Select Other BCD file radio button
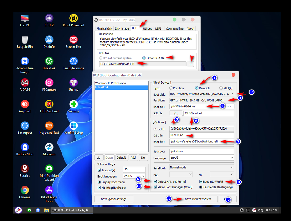 click(x=144, y=58)
